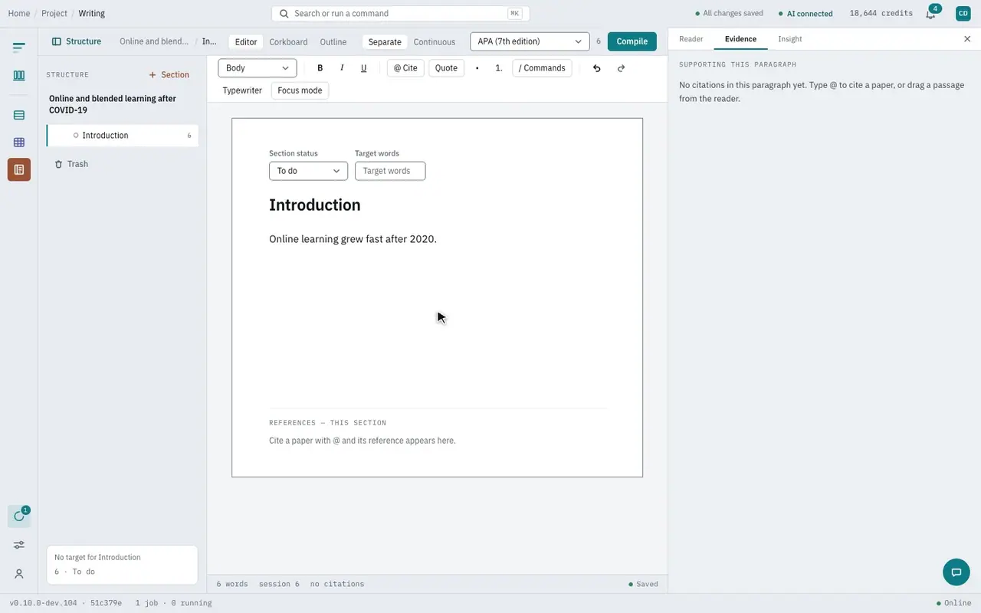The image size is (981, 613).
Task: Open the / Commands menu button
Action: [x=542, y=68]
